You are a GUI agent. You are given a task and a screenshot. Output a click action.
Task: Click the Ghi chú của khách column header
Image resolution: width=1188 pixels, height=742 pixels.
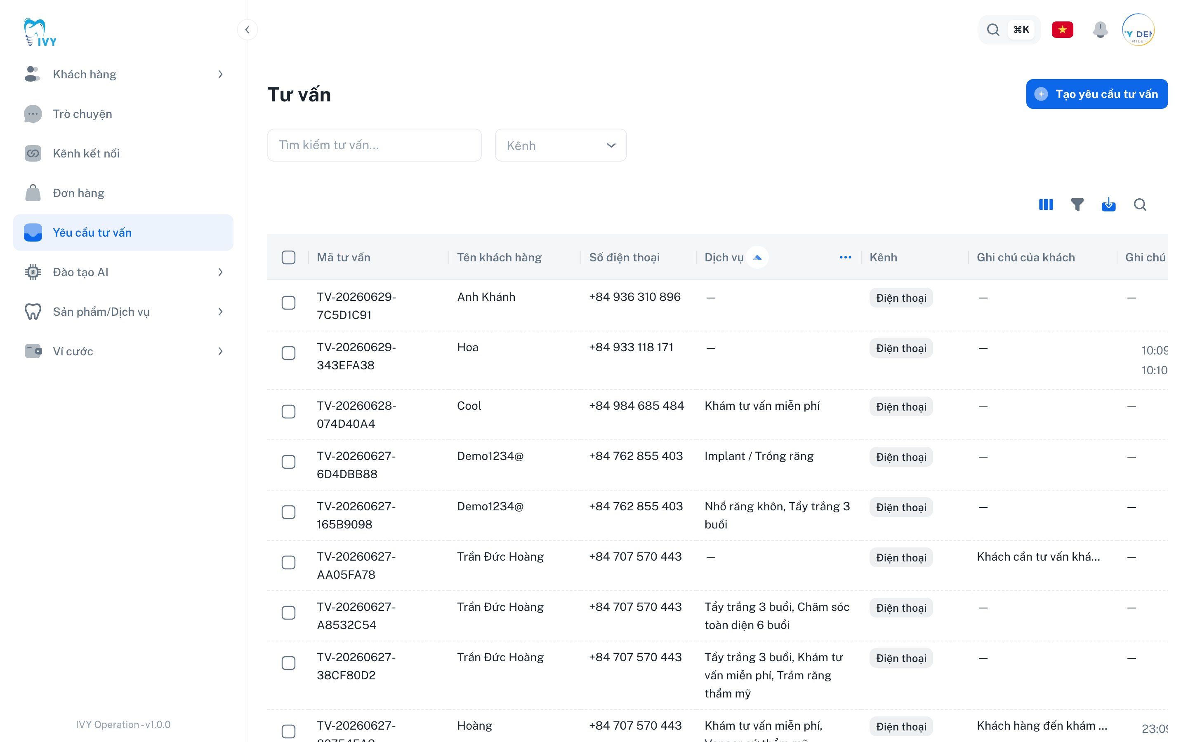1025,257
